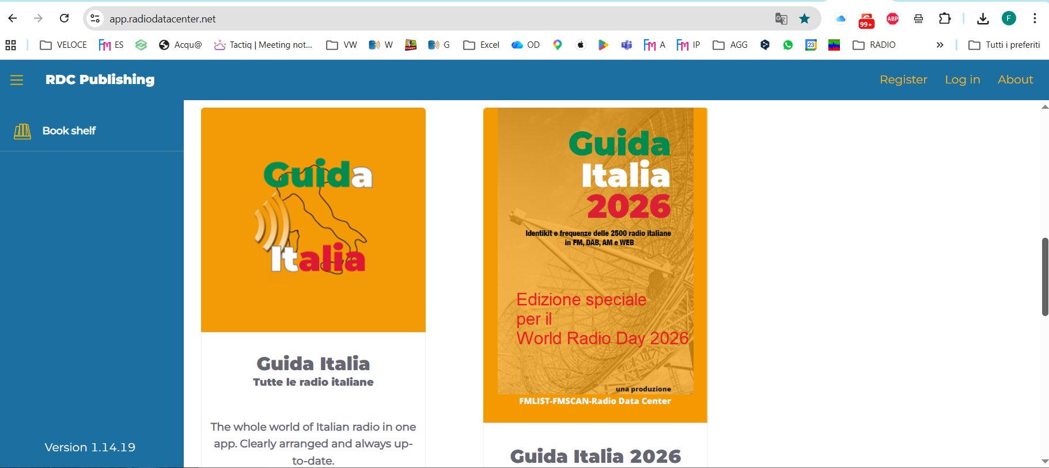The width and height of the screenshot is (1049, 468).
Task: Open the G bookmark
Action: pyautogui.click(x=439, y=45)
